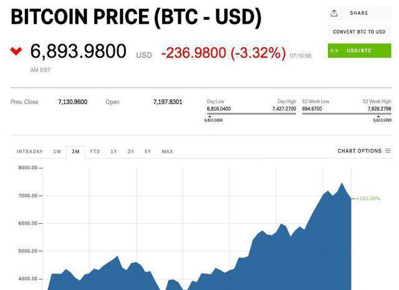Viewport: 399px width, 290px height.
Task: Show the MAX chart range
Action: coord(167,152)
